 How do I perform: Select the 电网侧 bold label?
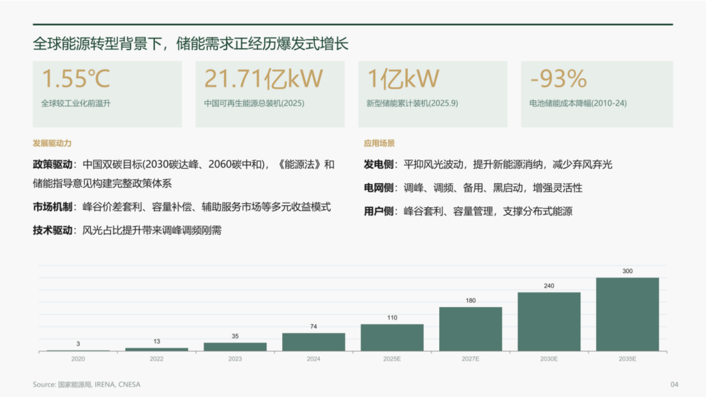[379, 188]
